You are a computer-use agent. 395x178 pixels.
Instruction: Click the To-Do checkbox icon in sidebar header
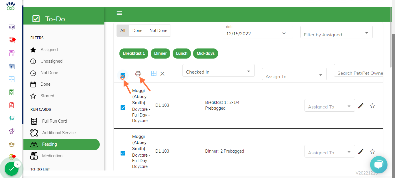click(36, 19)
